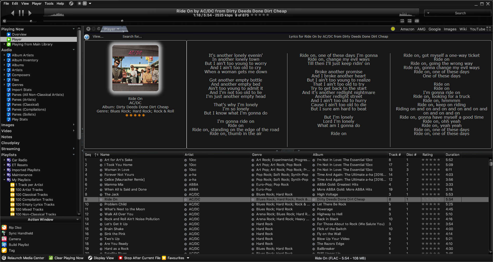Expand the Genres tree node
The width and height of the screenshot is (493, 262).
pos(4,85)
